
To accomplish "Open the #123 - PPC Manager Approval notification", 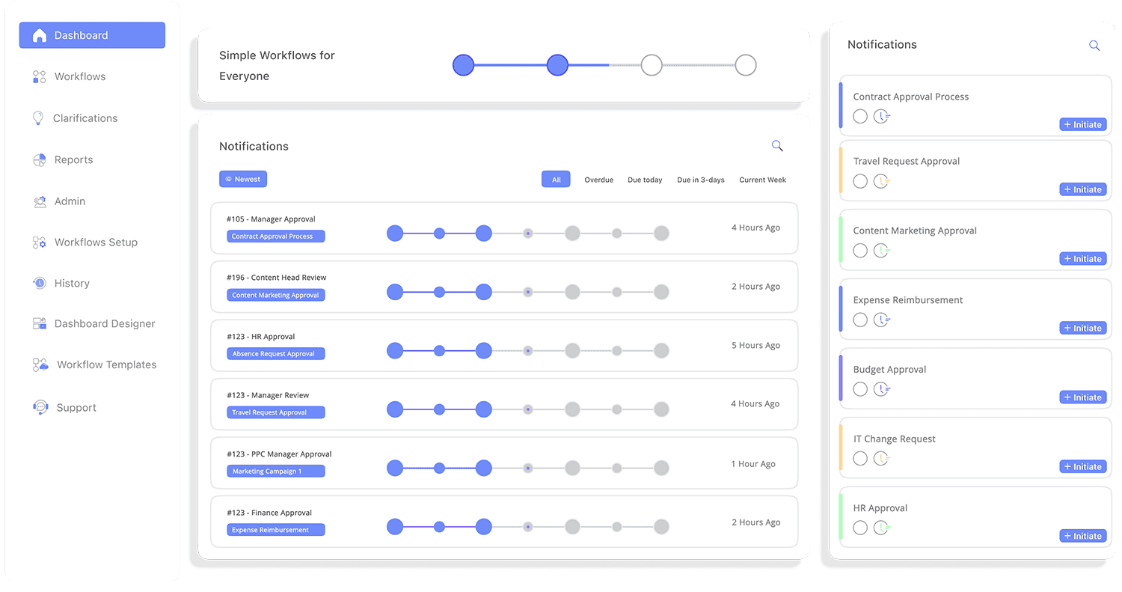I will click(504, 463).
